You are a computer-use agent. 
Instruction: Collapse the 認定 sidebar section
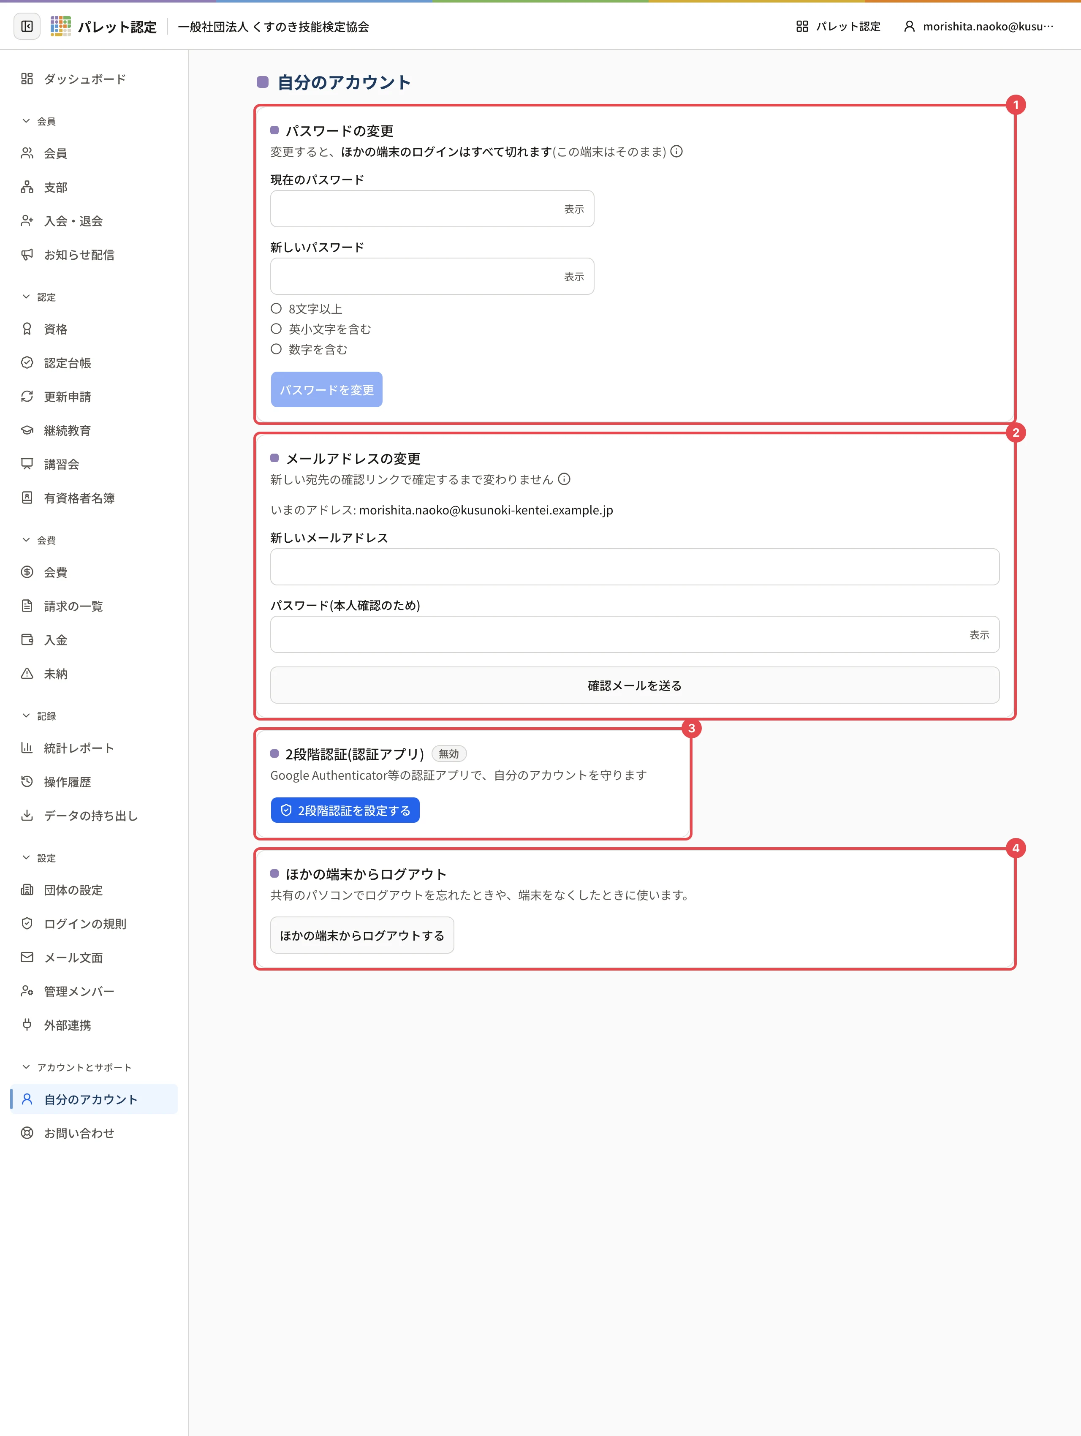click(x=39, y=296)
